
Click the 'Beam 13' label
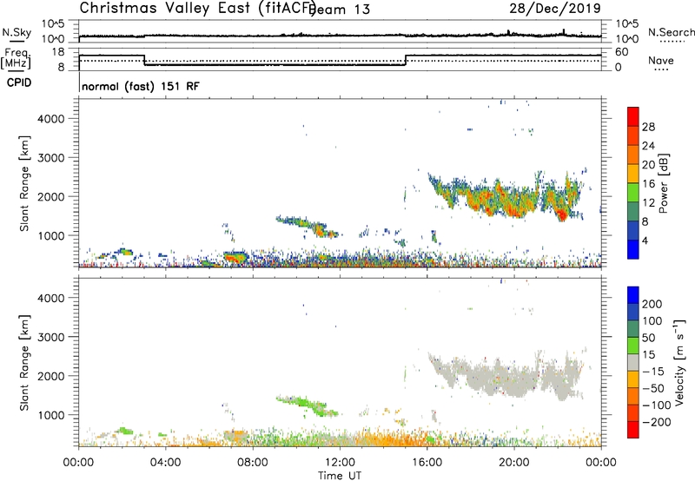coord(340,10)
